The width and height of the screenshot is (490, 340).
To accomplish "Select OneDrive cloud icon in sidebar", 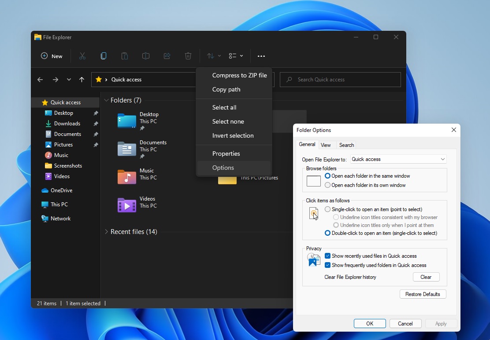I will [45, 190].
